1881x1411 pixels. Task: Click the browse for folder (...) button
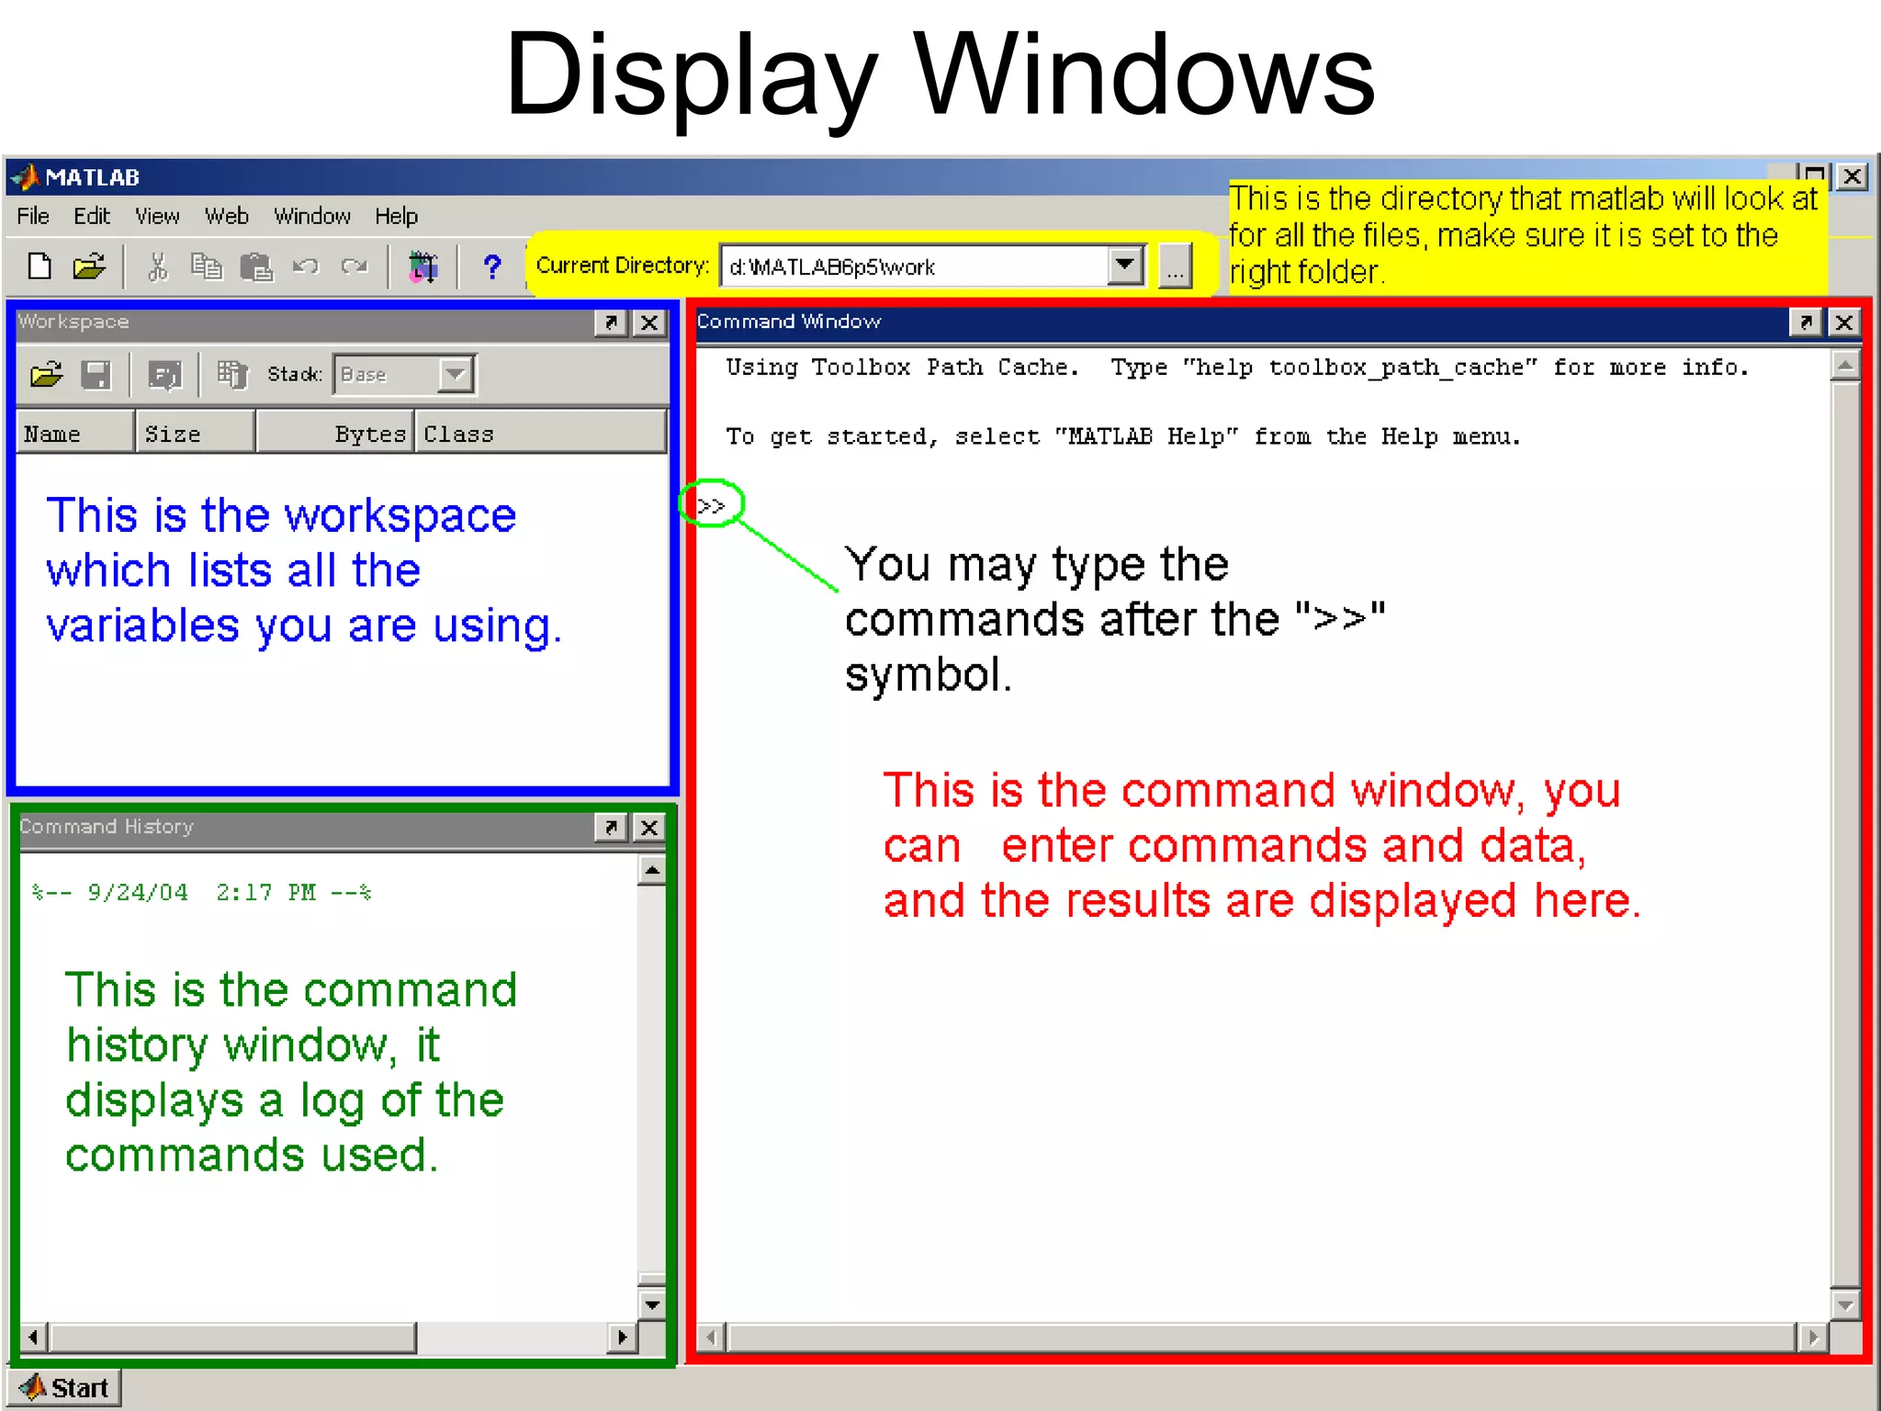pos(1176,266)
